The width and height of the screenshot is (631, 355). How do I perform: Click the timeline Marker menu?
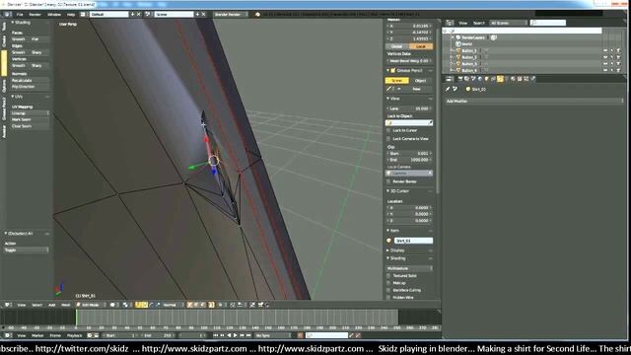37,335
